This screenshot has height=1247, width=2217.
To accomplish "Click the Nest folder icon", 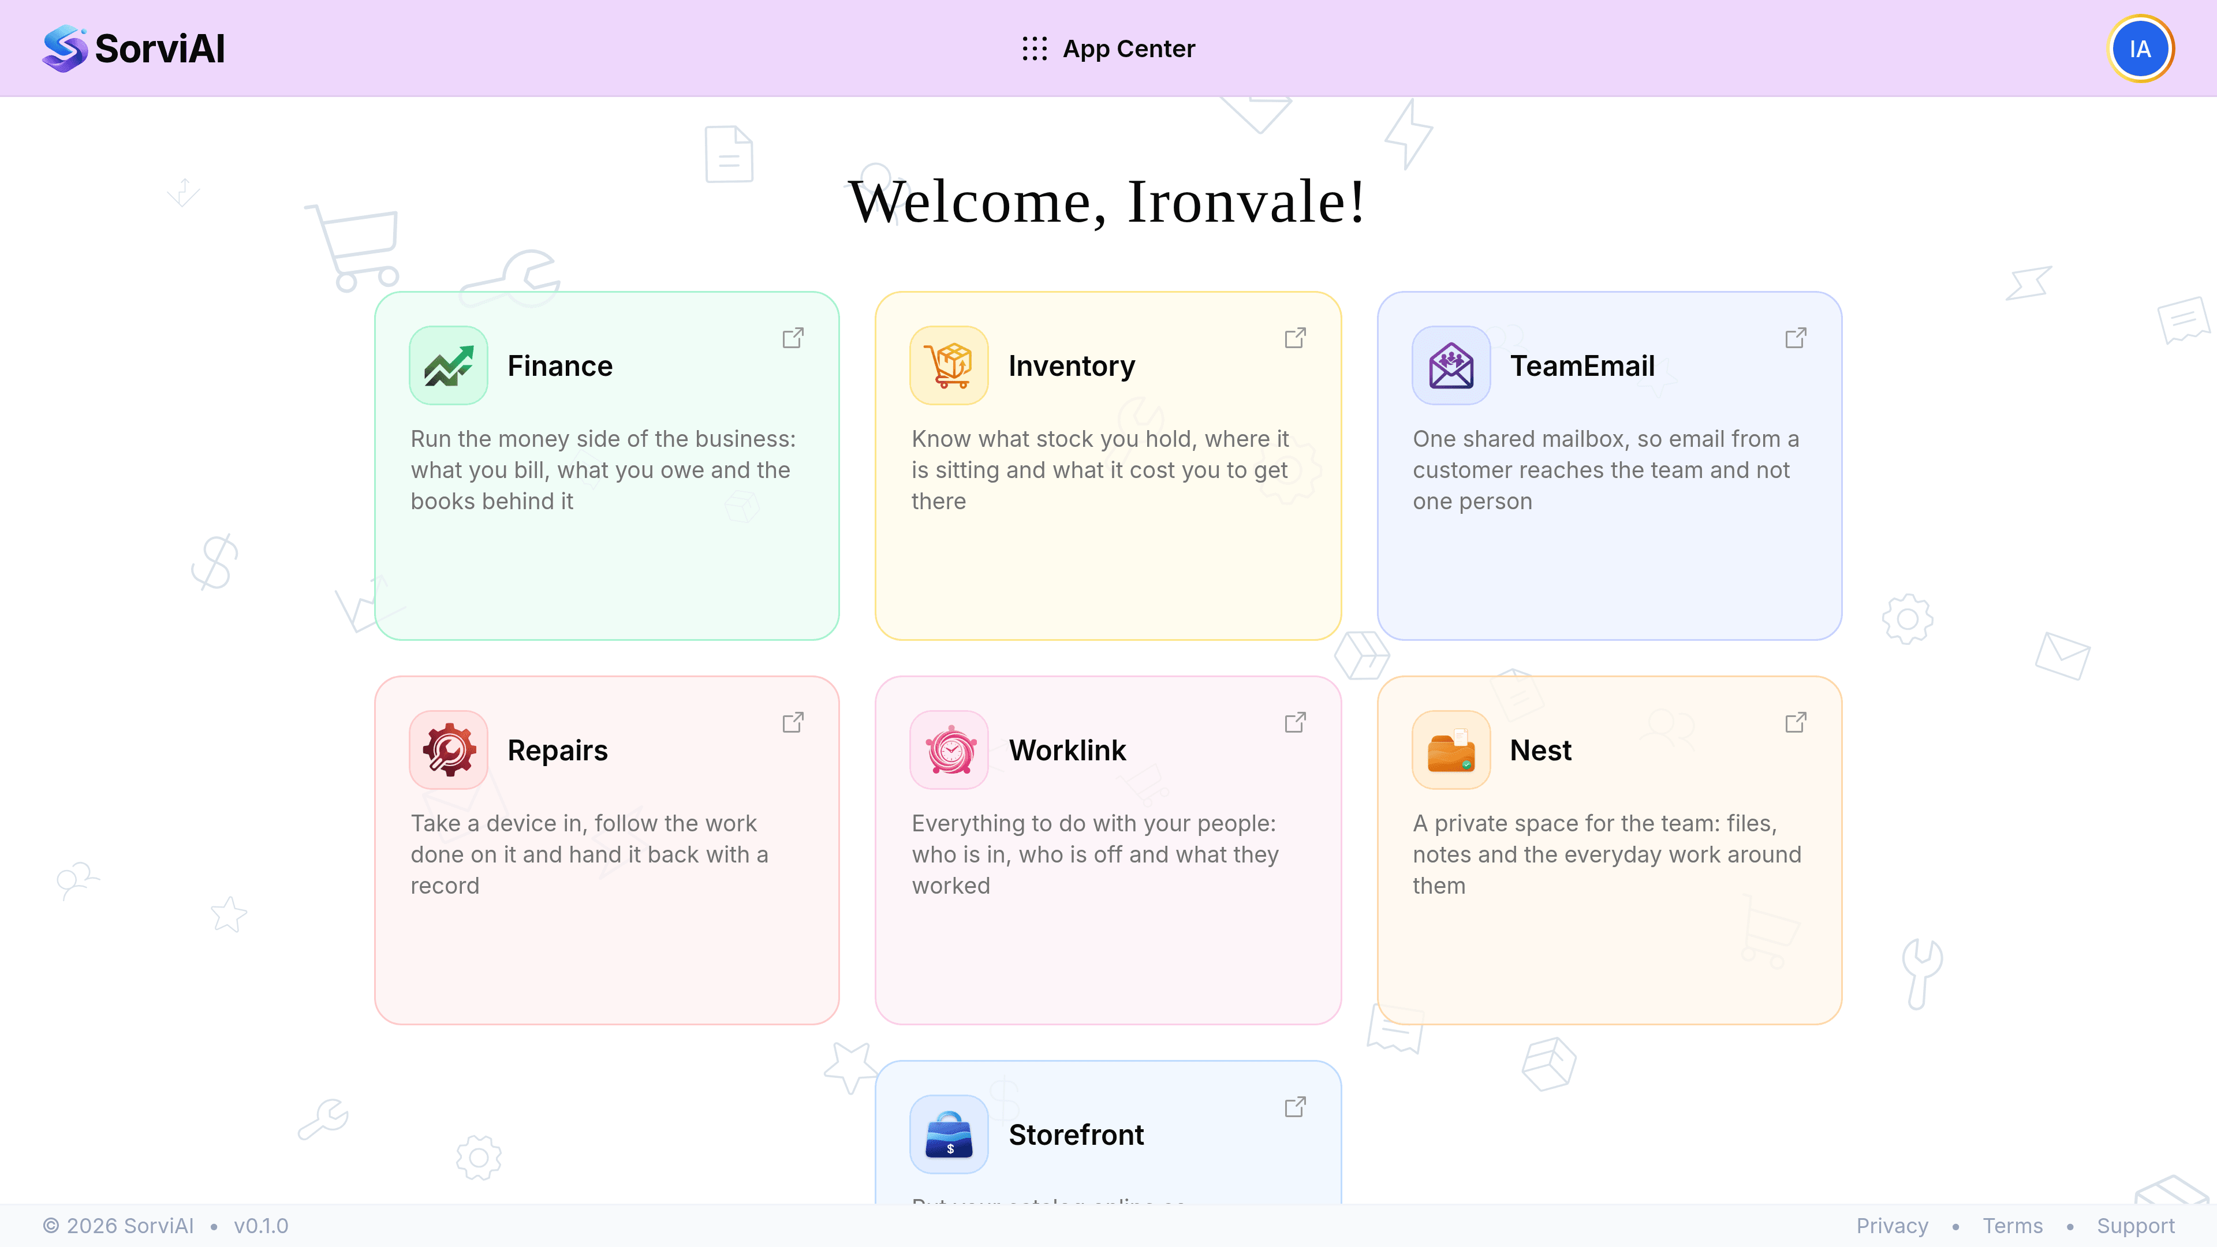I will click(x=1451, y=749).
